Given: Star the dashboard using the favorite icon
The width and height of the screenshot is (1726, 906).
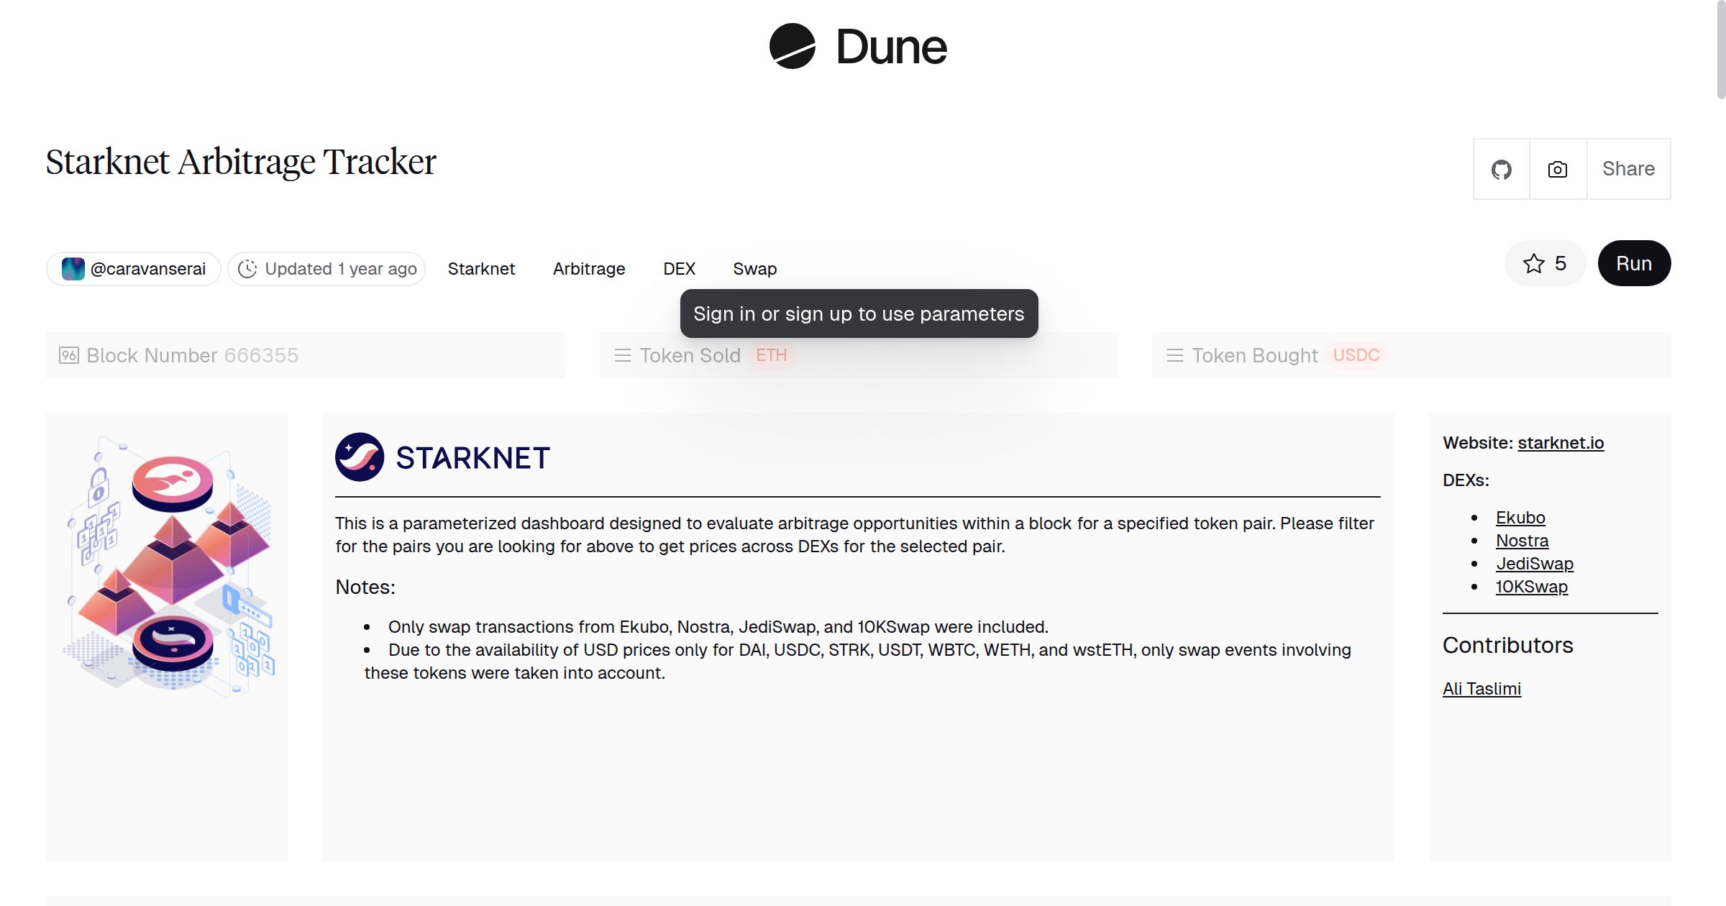Looking at the screenshot, I should [1534, 263].
